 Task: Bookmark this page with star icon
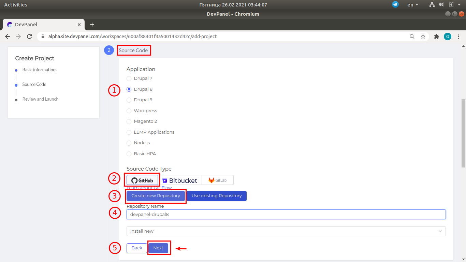pyautogui.click(x=423, y=37)
